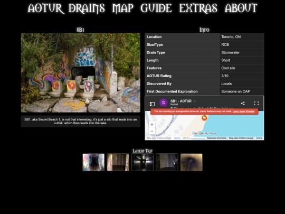This screenshot has height=214, width=285.
Task: Open Keyboard shortcuts on the map
Action: click(217, 138)
